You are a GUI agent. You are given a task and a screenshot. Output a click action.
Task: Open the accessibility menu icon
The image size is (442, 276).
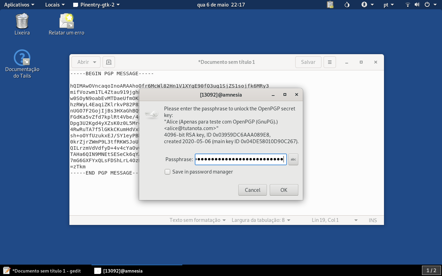coord(367,5)
